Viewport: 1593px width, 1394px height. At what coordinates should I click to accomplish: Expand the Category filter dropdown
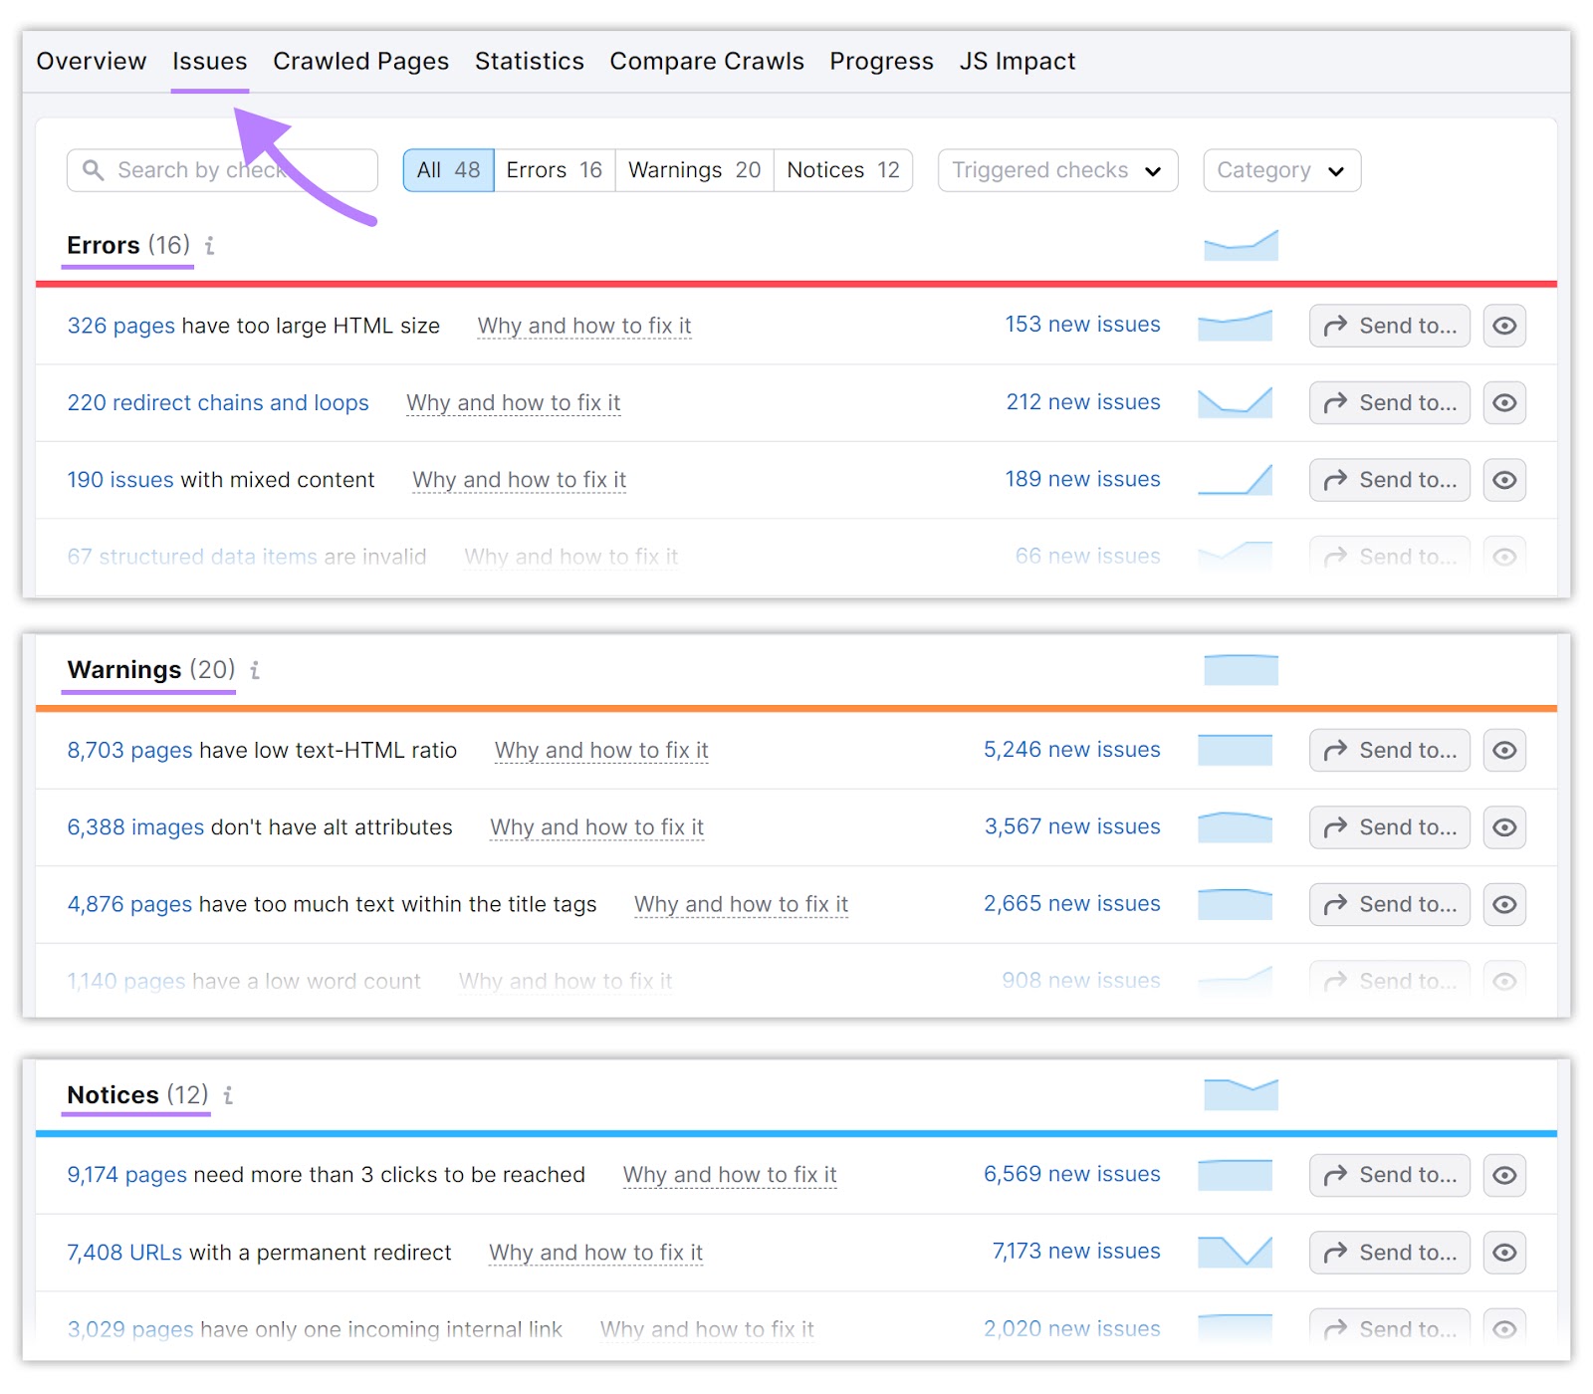tap(1280, 170)
